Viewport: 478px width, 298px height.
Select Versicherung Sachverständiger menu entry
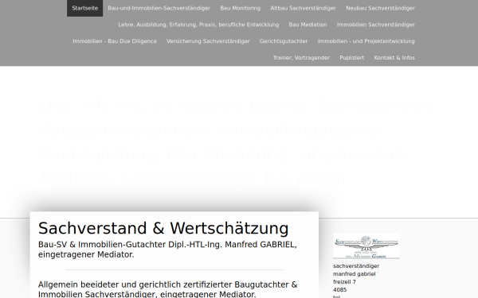(208, 41)
